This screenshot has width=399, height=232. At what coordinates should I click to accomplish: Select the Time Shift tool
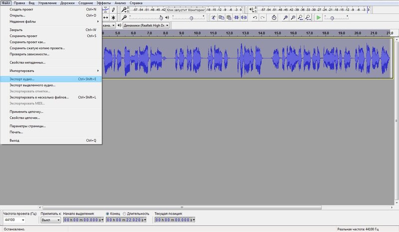tap(105, 17)
